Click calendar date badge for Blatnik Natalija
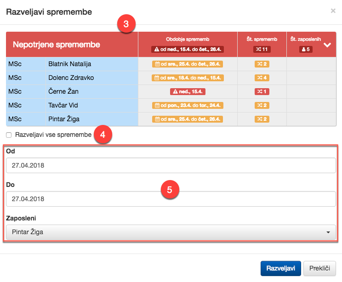Image resolution: width=342 pixels, height=282 pixels. pyautogui.click(x=188, y=64)
